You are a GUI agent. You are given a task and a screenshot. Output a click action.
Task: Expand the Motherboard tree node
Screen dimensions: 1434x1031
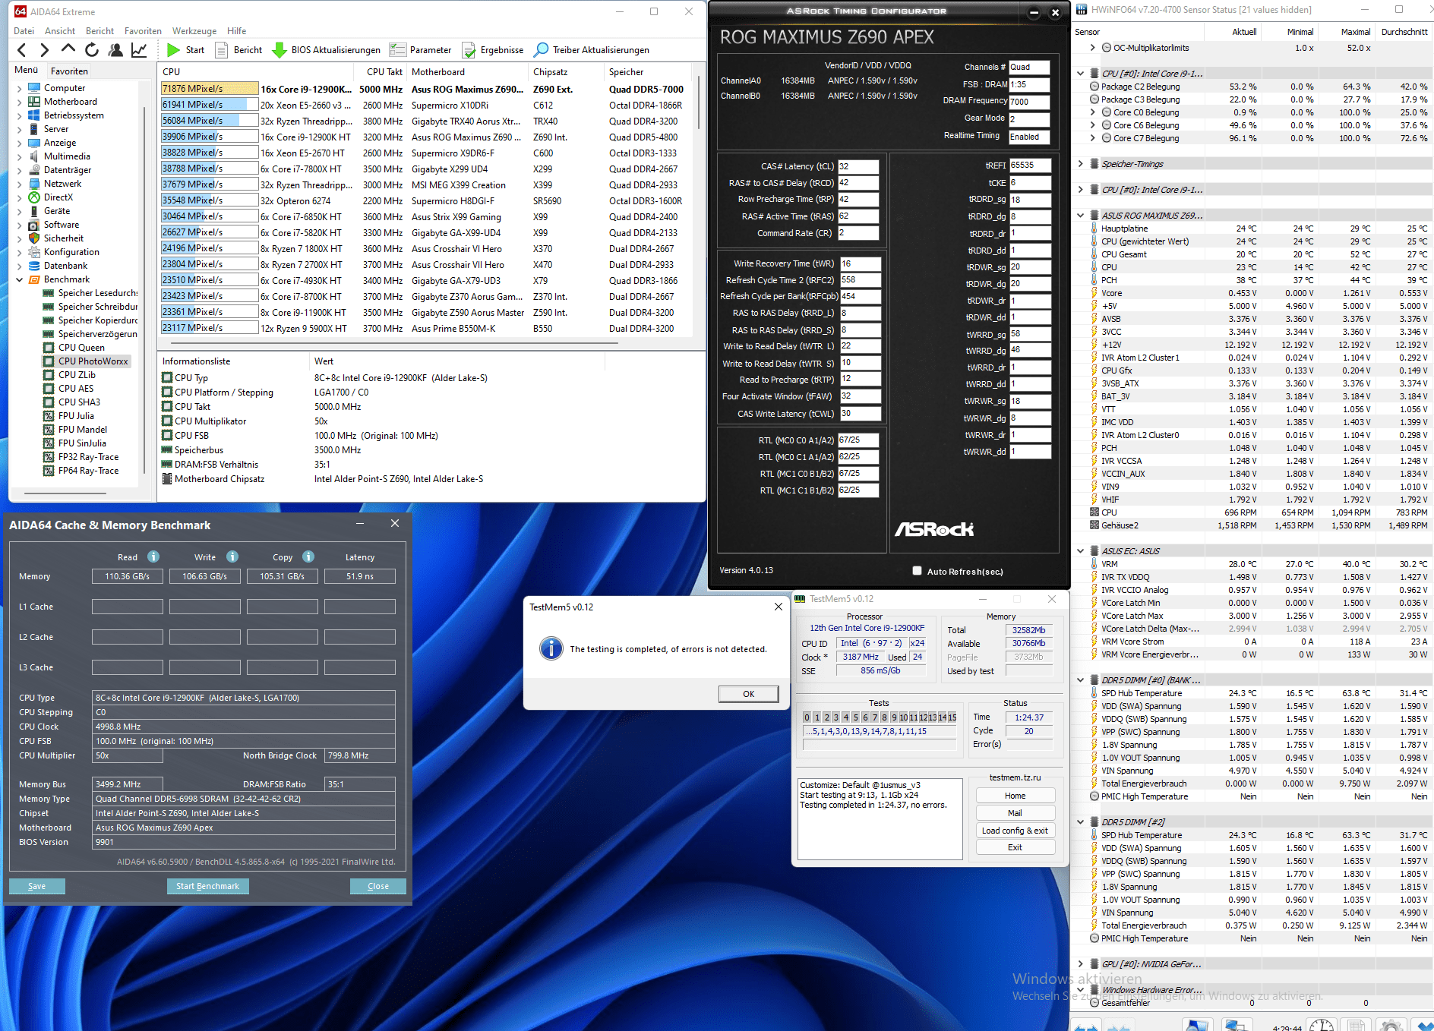19,102
